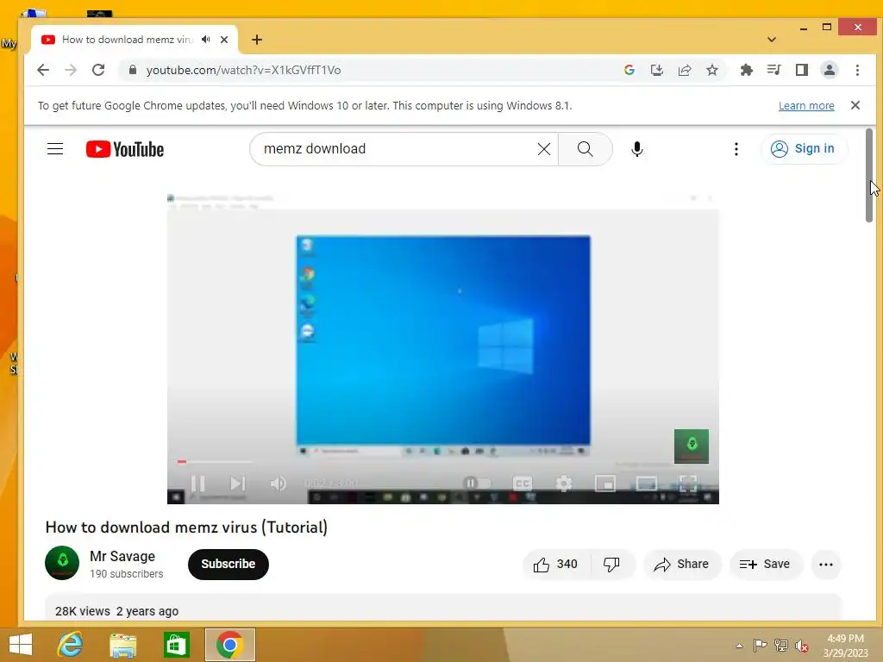The image size is (883, 662).
Task: Mute the video player volume
Action: [x=279, y=484]
